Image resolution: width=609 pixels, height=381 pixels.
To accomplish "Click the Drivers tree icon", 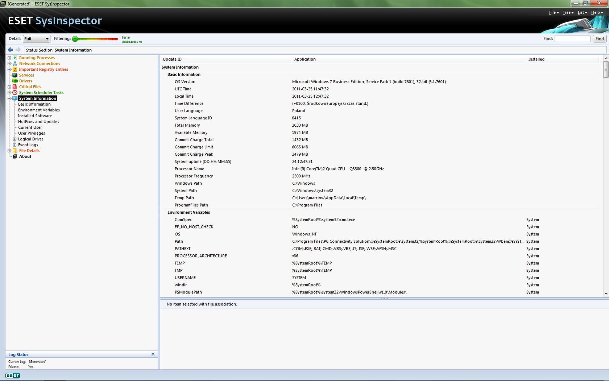I will coord(15,81).
